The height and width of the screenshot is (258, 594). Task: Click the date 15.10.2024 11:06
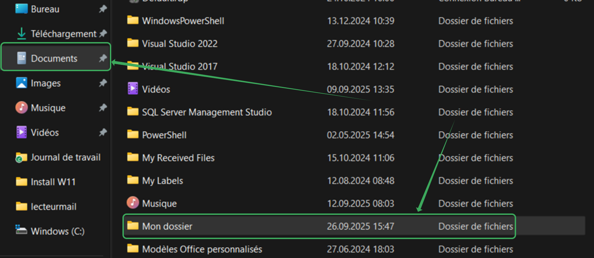pyautogui.click(x=361, y=157)
